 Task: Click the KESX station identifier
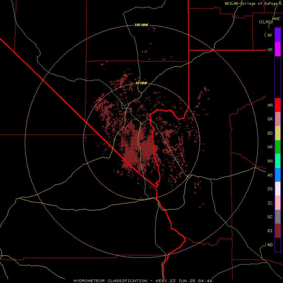162,281
